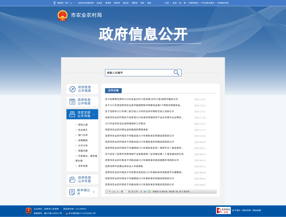
Task: Click the 政府网站找错 badge in footer
Action: [x=223, y=211]
